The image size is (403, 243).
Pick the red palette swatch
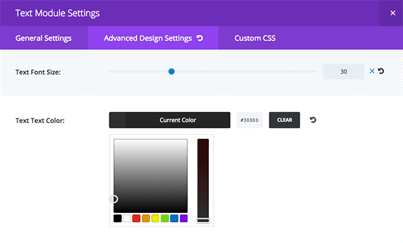(136, 218)
